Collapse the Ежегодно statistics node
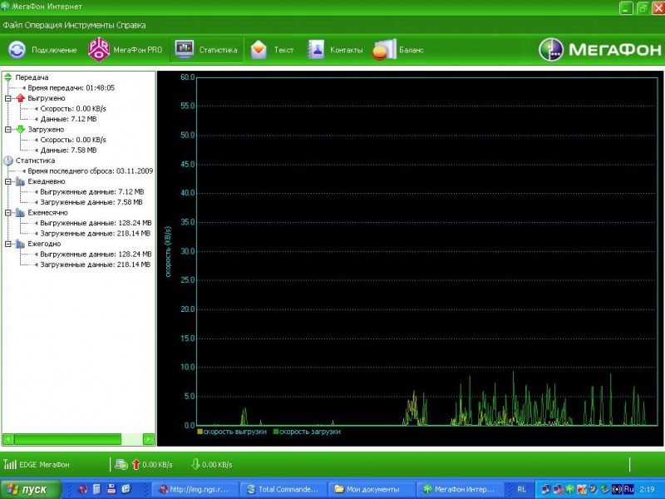 coord(8,245)
